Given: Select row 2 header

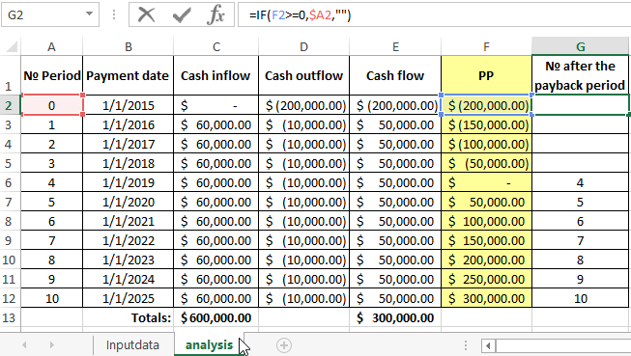Looking at the screenshot, I should [x=10, y=105].
